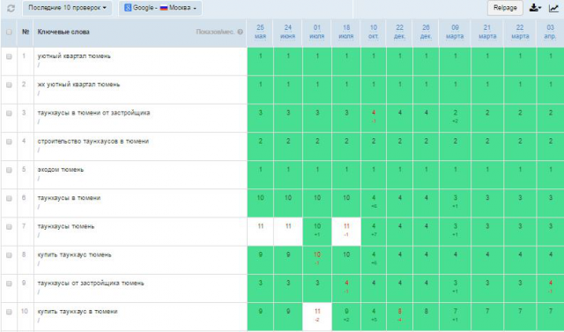Open the export download icon menu
564x332 pixels.
click(535, 8)
